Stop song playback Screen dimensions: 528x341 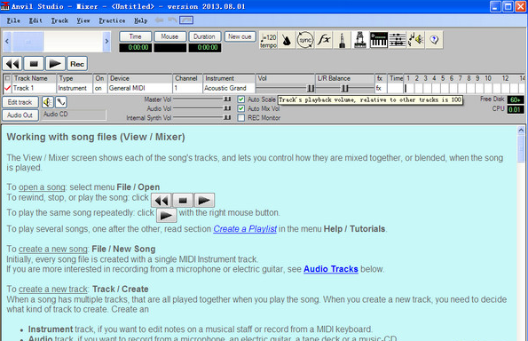pyautogui.click(x=34, y=64)
